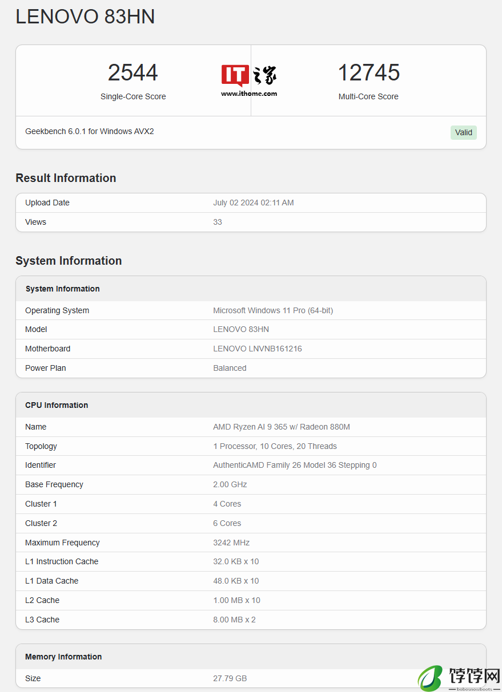Select AMD Ryzen AI 9 365 w/ Radeon 880M
Image resolution: width=502 pixels, height=692 pixels.
point(282,427)
